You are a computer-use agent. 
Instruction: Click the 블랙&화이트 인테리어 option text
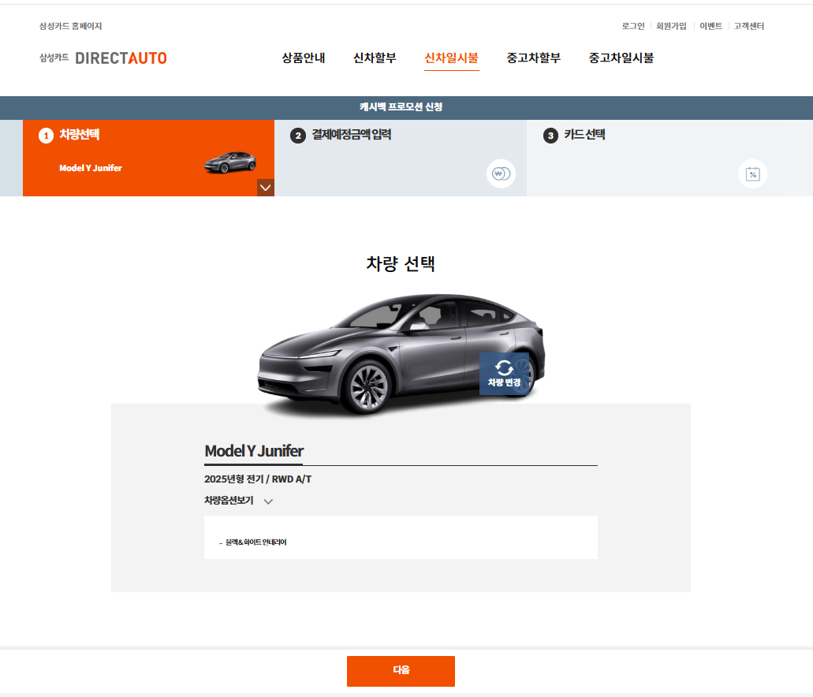point(255,542)
